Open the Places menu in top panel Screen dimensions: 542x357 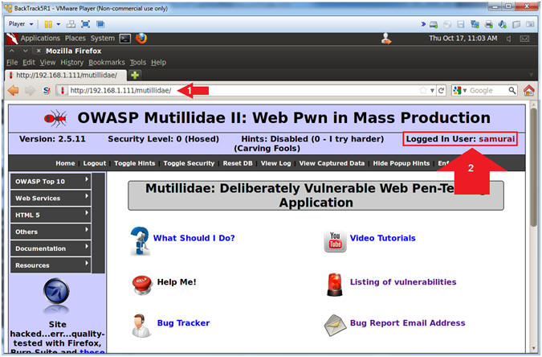click(75, 39)
